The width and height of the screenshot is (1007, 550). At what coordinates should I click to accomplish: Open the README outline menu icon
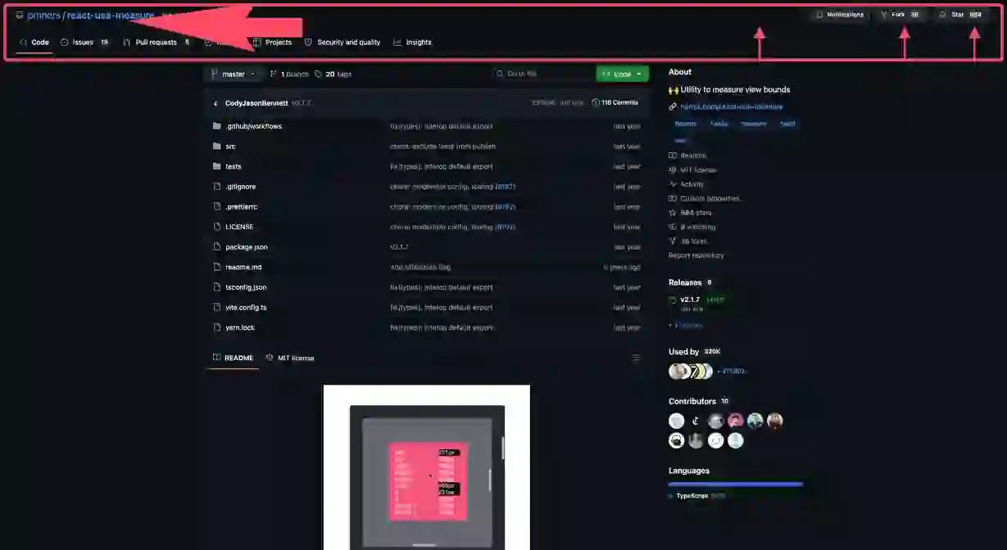(x=636, y=358)
